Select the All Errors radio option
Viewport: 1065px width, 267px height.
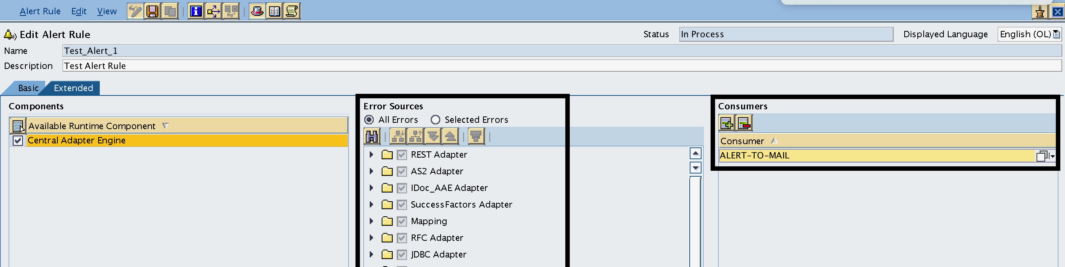(369, 120)
